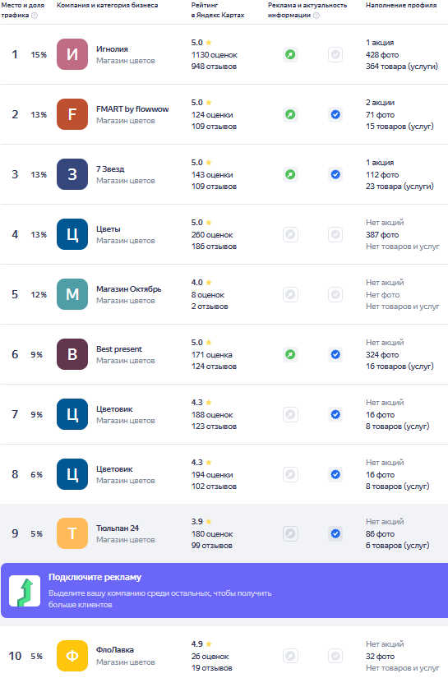Screen dimensions: 448x678
Task: Click the grey advertising icon for Цветы
Action: point(291,235)
